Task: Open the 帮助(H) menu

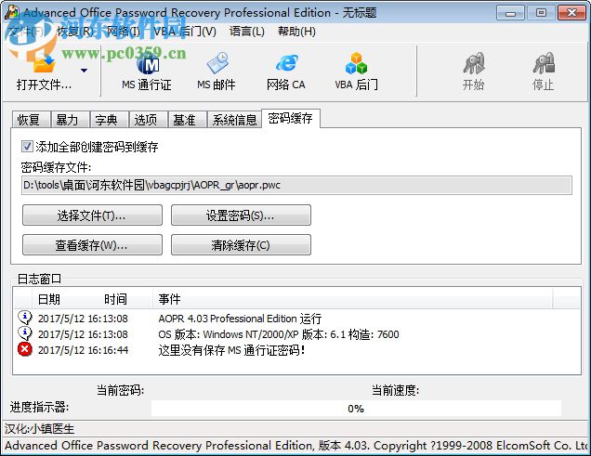Action: [296, 31]
